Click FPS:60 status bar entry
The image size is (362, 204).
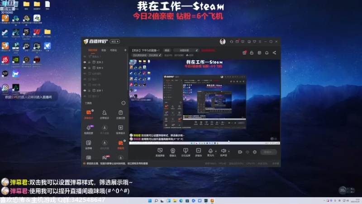pyautogui.click(x=223, y=164)
